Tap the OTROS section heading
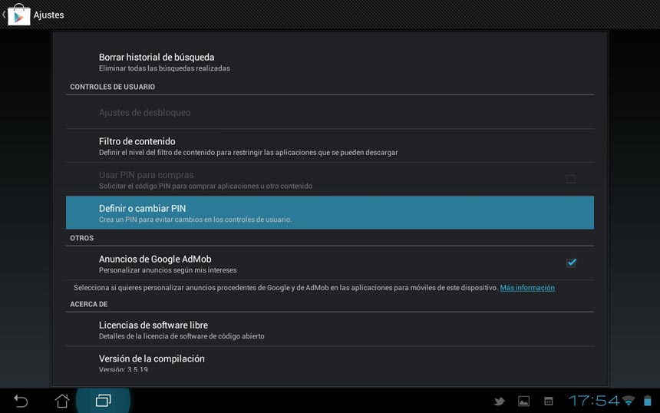The width and height of the screenshot is (660, 413). coord(81,238)
